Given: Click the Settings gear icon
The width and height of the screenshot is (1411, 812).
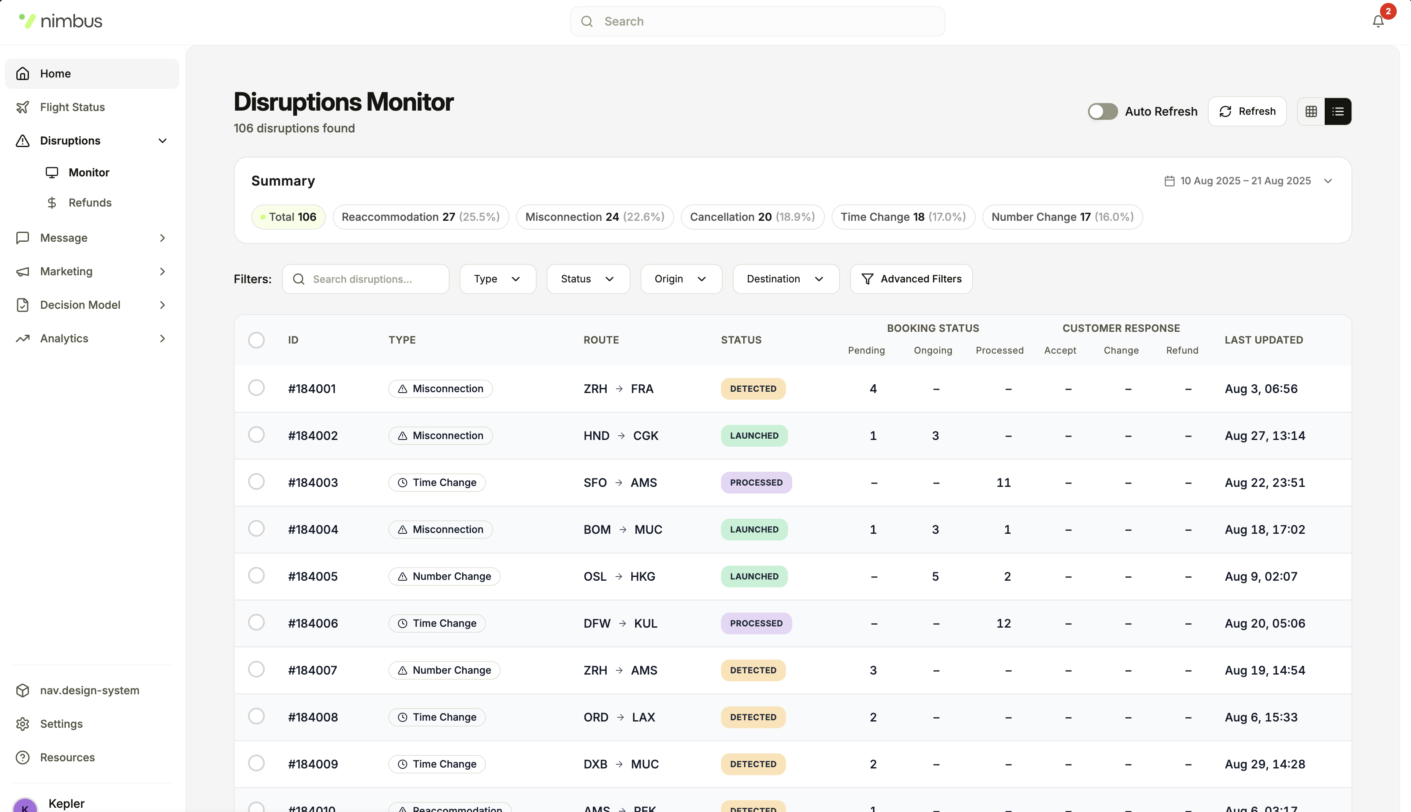Looking at the screenshot, I should [23, 724].
